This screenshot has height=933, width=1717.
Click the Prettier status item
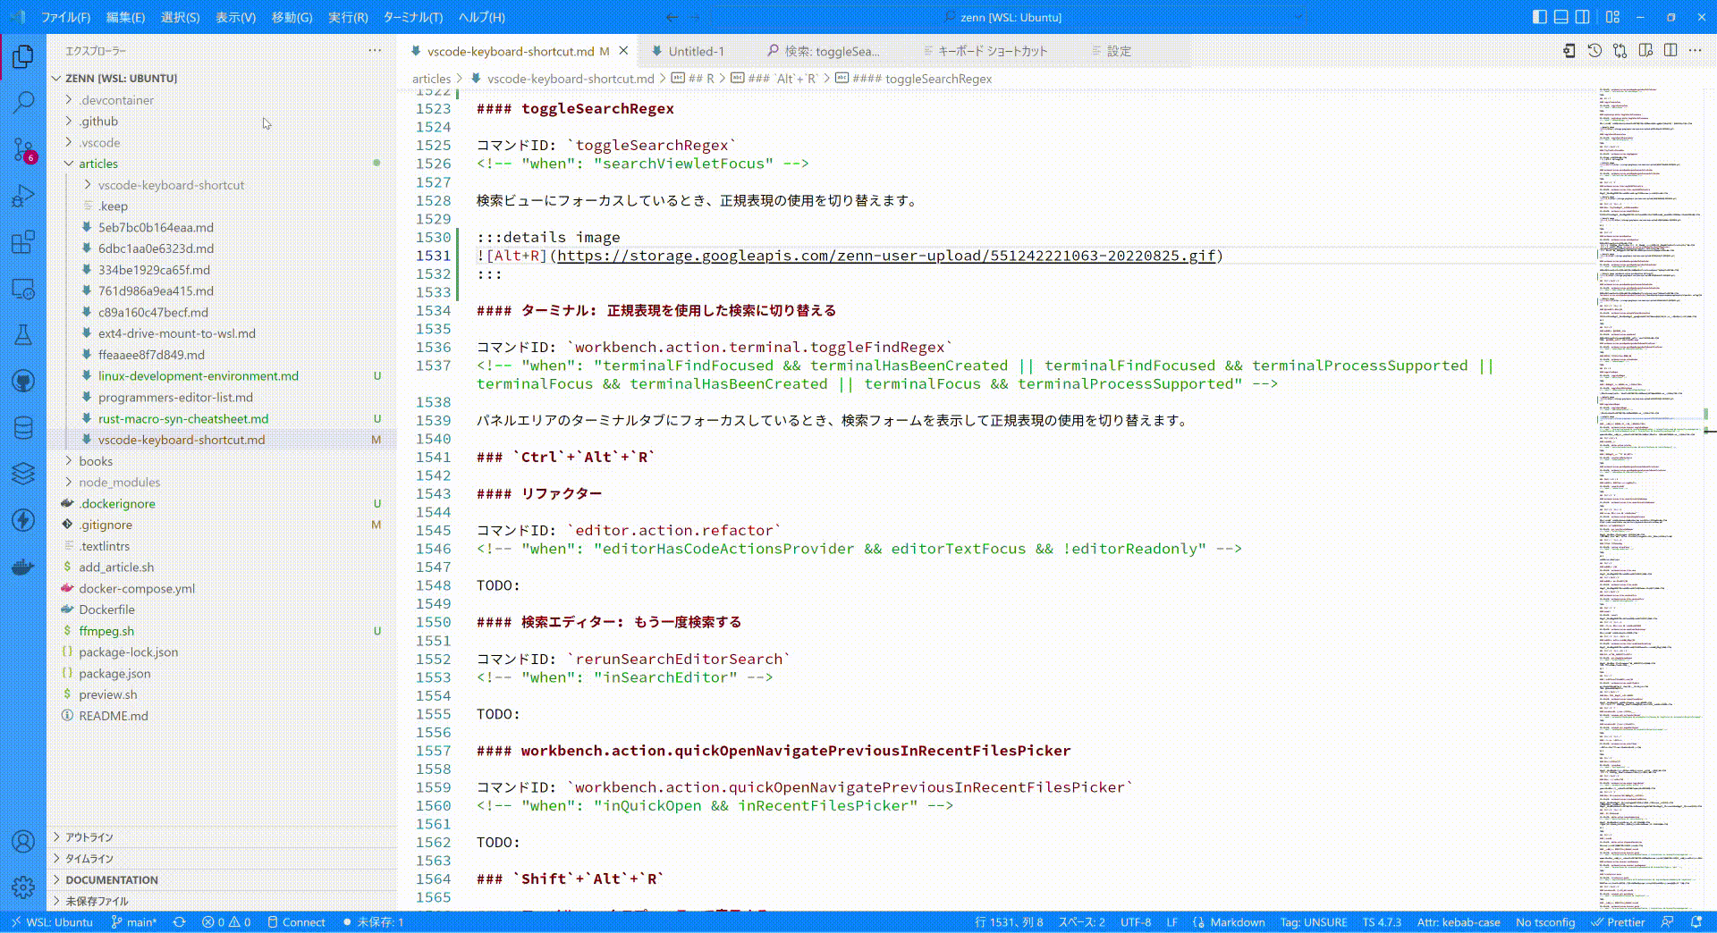1618,922
